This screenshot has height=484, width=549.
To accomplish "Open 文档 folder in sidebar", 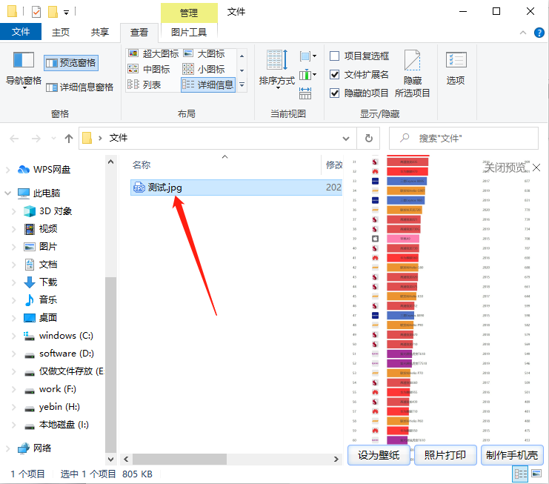I will click(x=48, y=265).
